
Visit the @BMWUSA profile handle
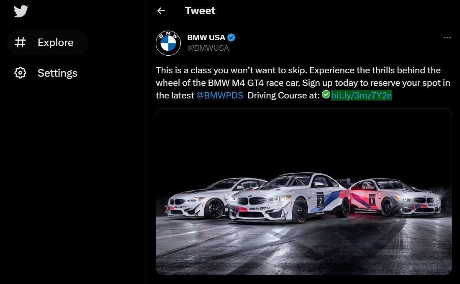208,48
